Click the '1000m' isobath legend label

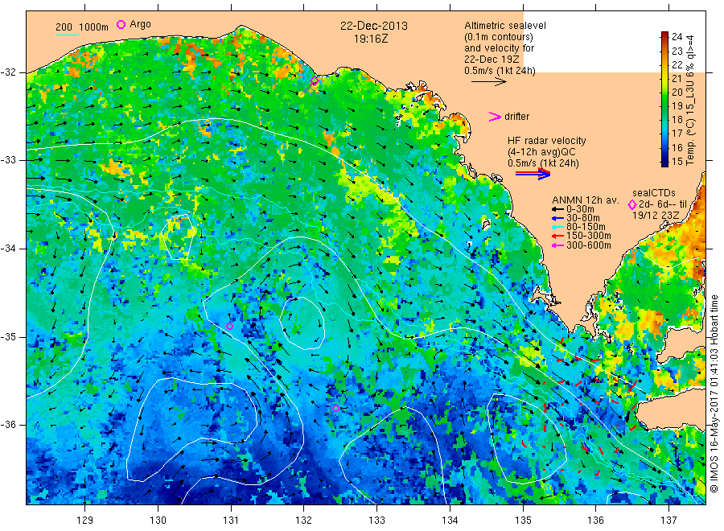[93, 27]
